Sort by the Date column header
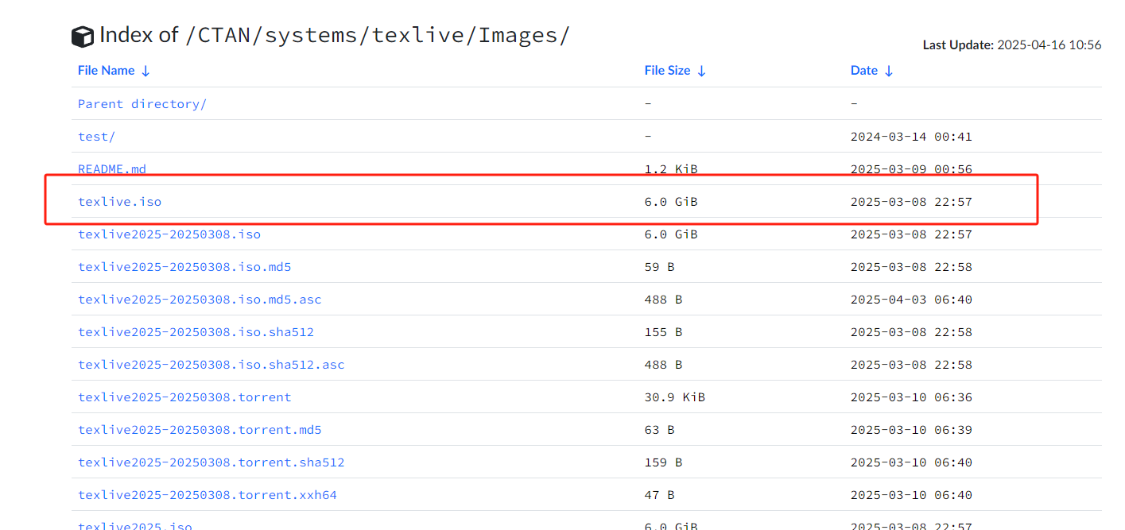Screen dimensions: 1125x530 871,71
